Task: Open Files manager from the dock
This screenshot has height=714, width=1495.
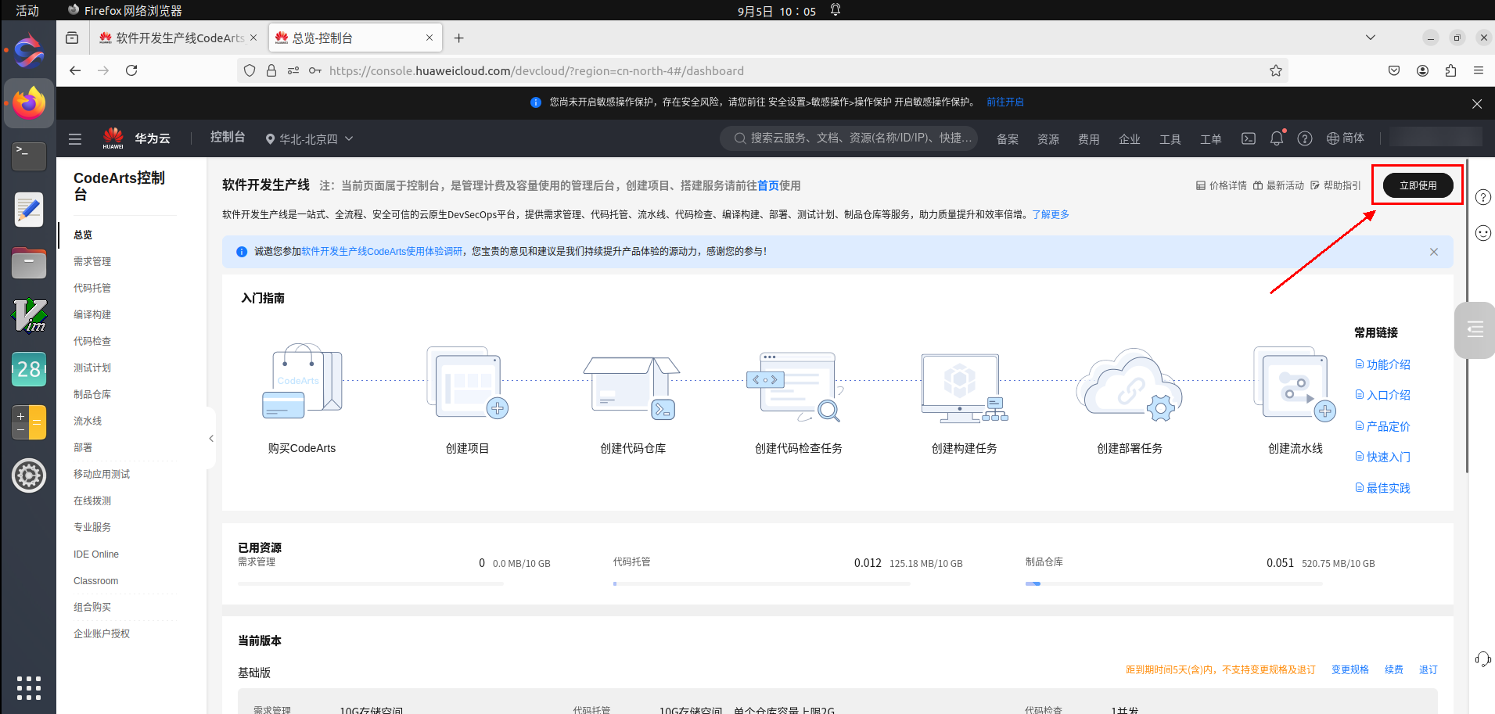Action: 29,263
